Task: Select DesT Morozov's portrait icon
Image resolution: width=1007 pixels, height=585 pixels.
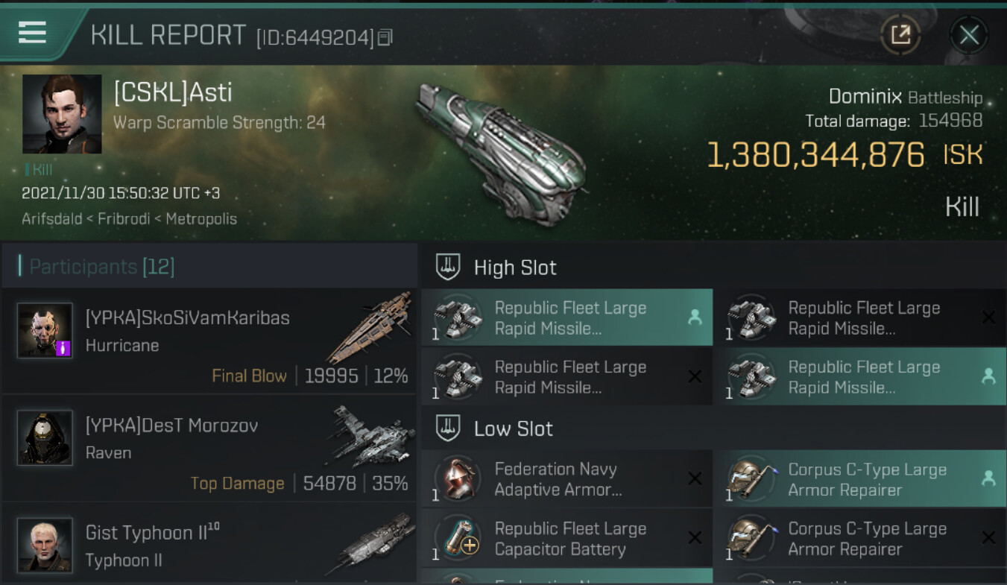Action: point(45,437)
